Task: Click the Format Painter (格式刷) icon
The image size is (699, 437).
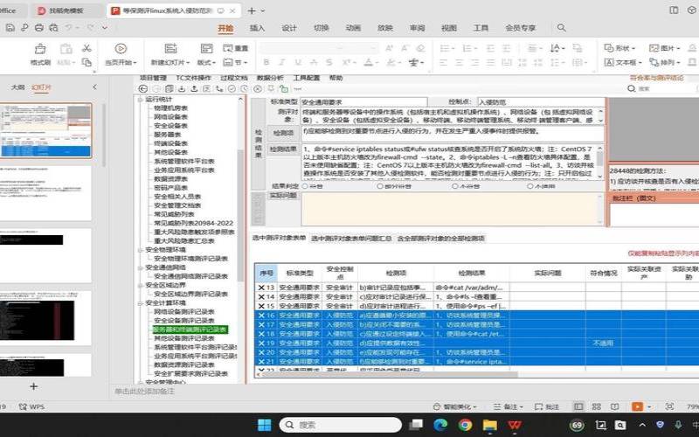Action: click(x=40, y=49)
